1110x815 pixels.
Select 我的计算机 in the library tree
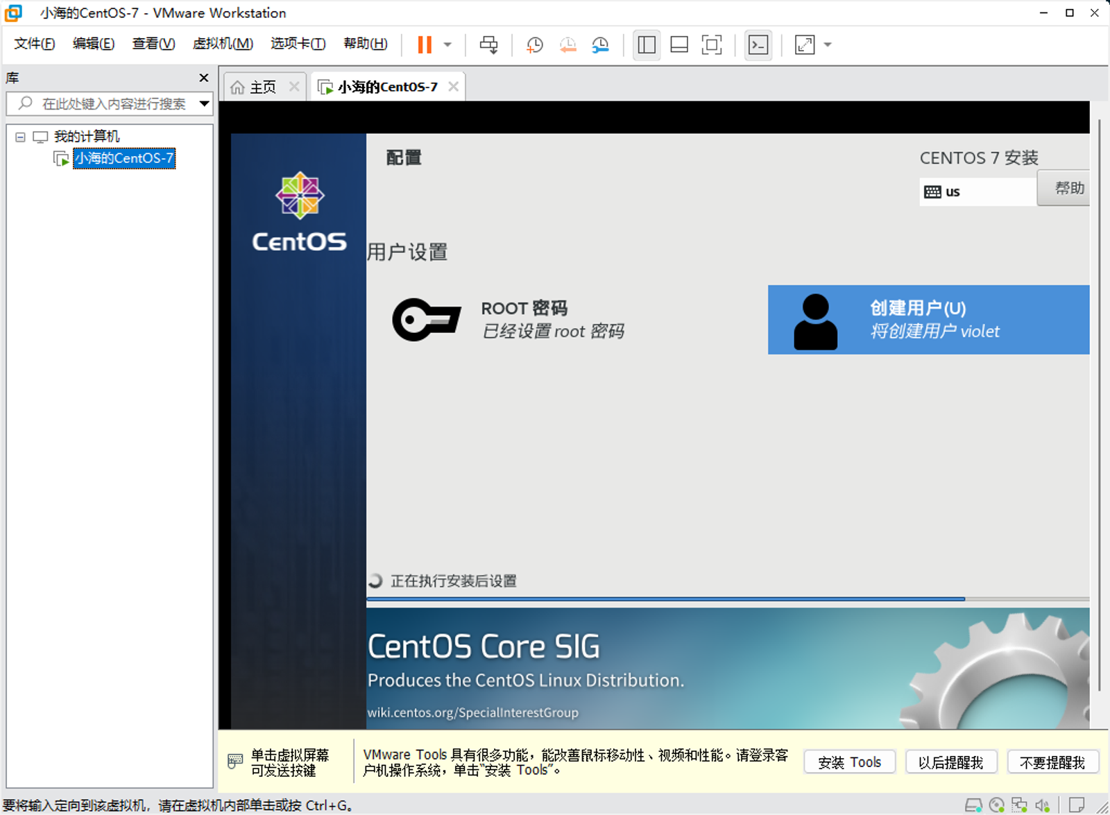tap(87, 137)
